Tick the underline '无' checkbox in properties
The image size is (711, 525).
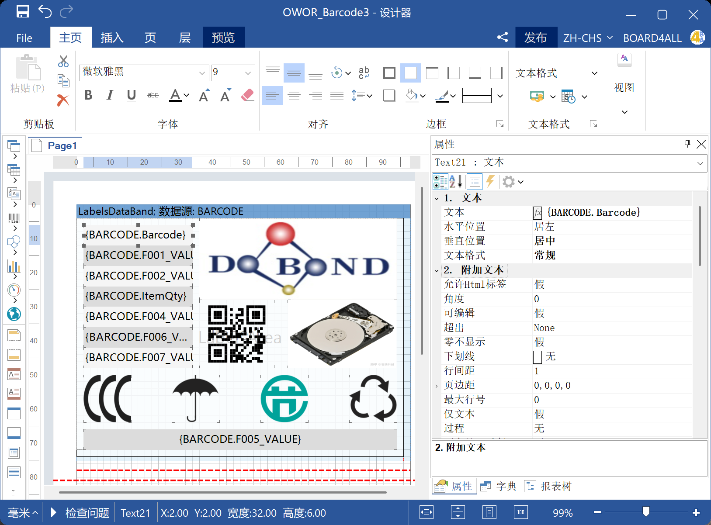(x=538, y=357)
